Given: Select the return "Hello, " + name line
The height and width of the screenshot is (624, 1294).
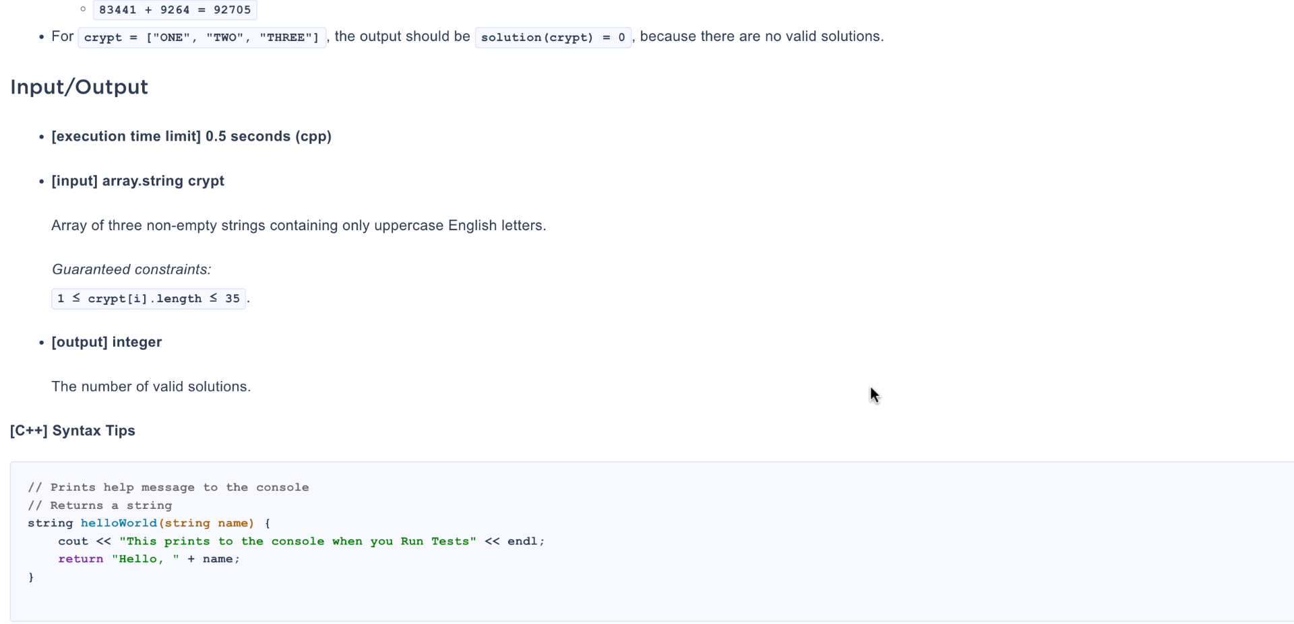Looking at the screenshot, I should (x=150, y=558).
